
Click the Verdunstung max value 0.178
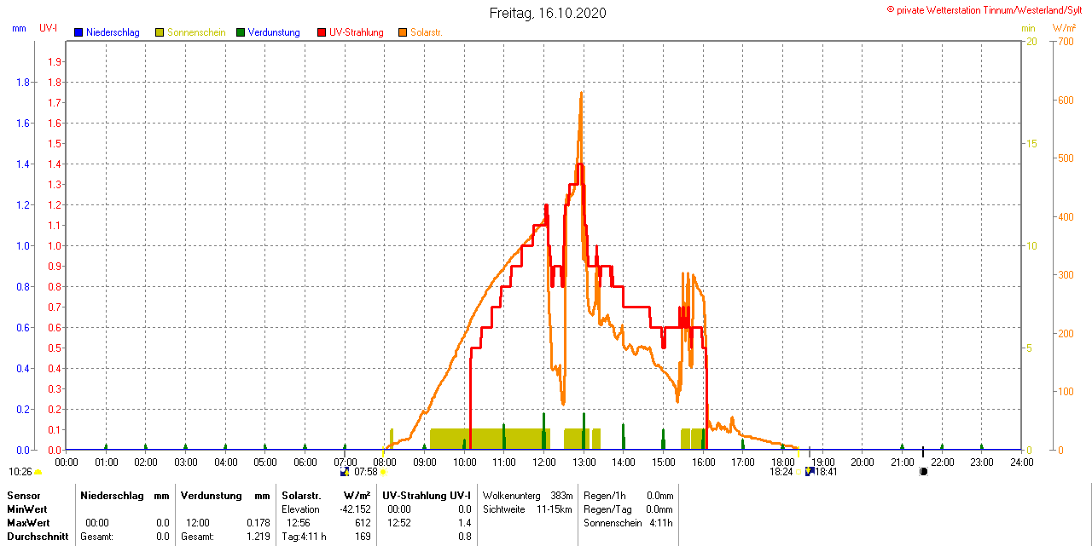click(257, 522)
